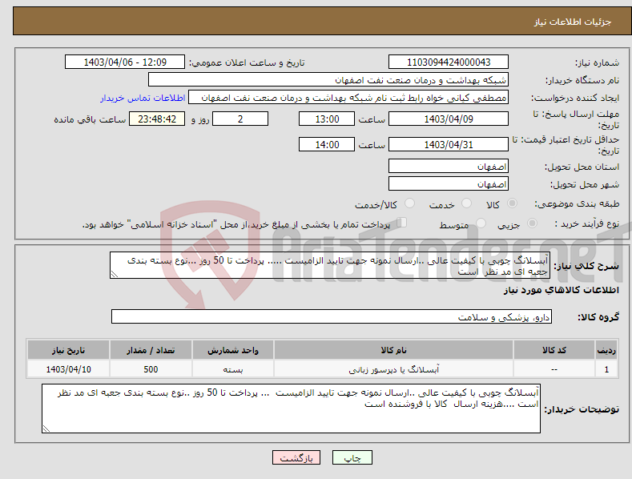Click the توضیحات خریدار notes textarea

[291, 409]
